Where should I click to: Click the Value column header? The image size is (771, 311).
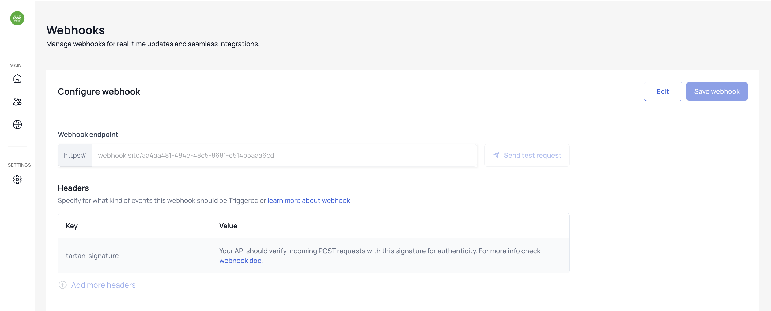(x=228, y=226)
